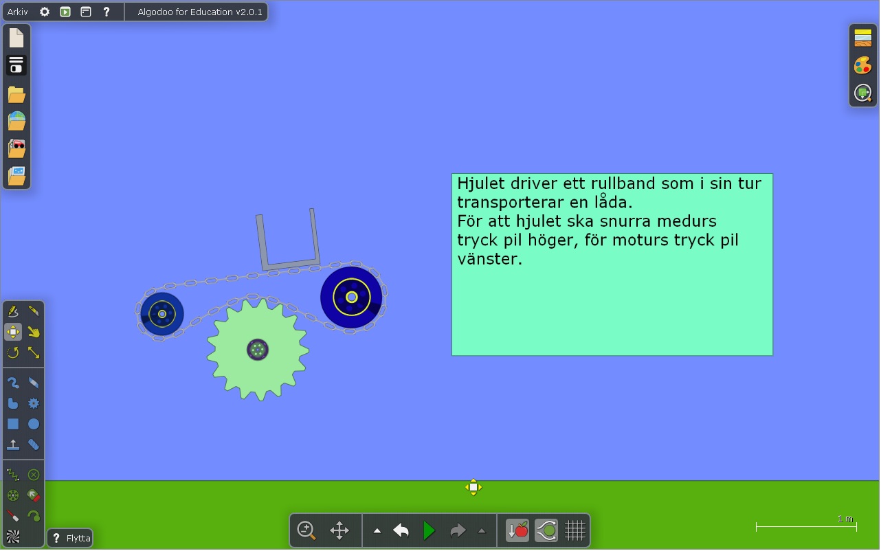881x551 pixels.
Task: Pick the Gear creation tool
Action: (x=34, y=403)
